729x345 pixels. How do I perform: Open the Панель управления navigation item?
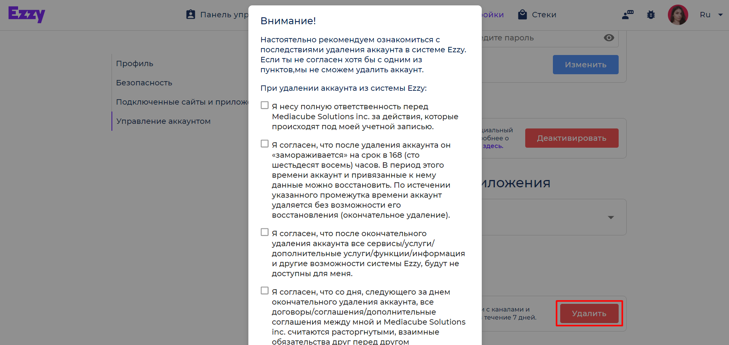pos(217,15)
